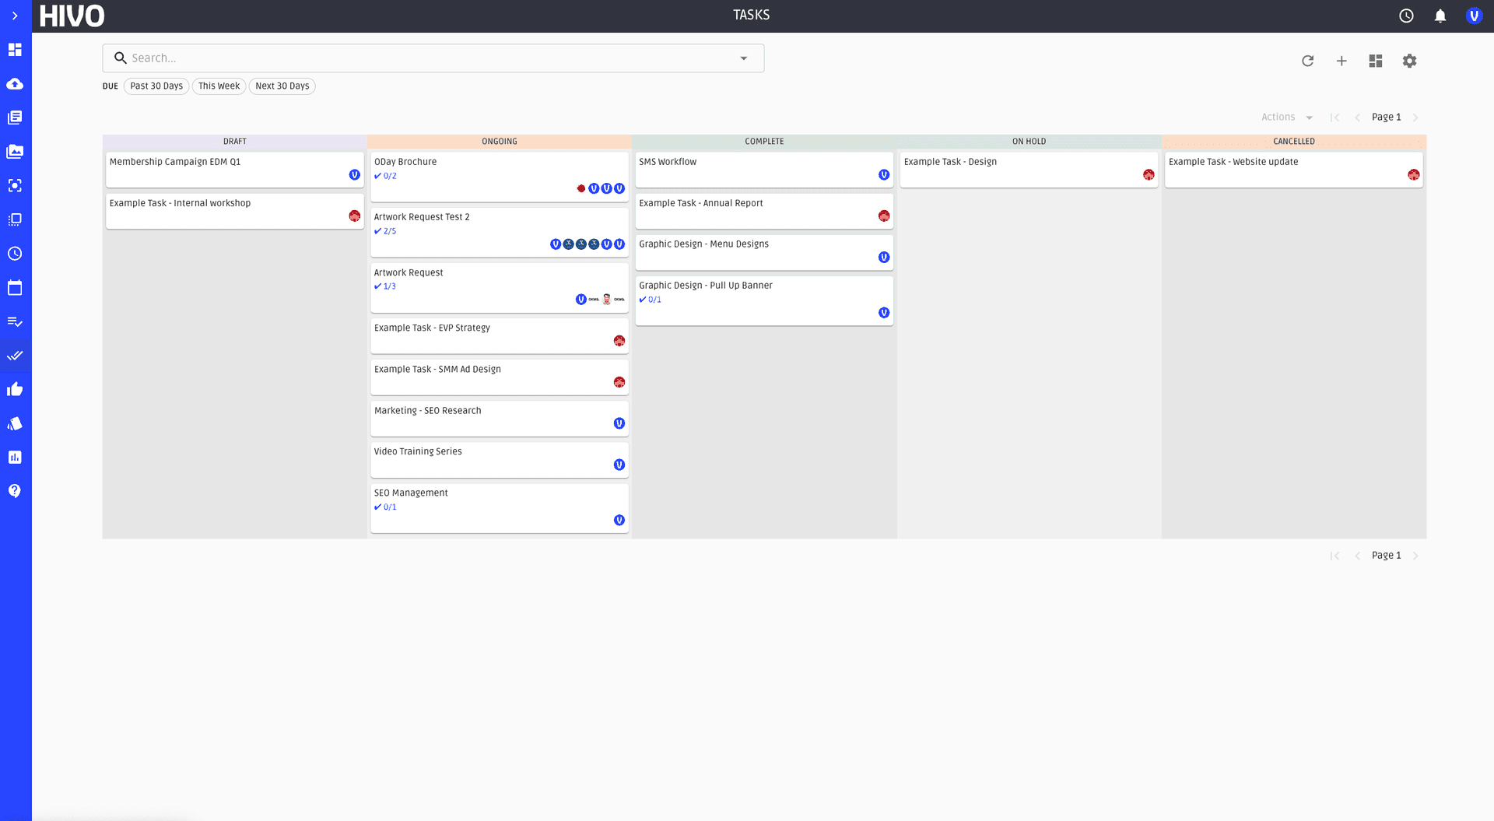The image size is (1494, 821).
Task: Open Example Task - Annual Report card
Action: [x=764, y=211]
